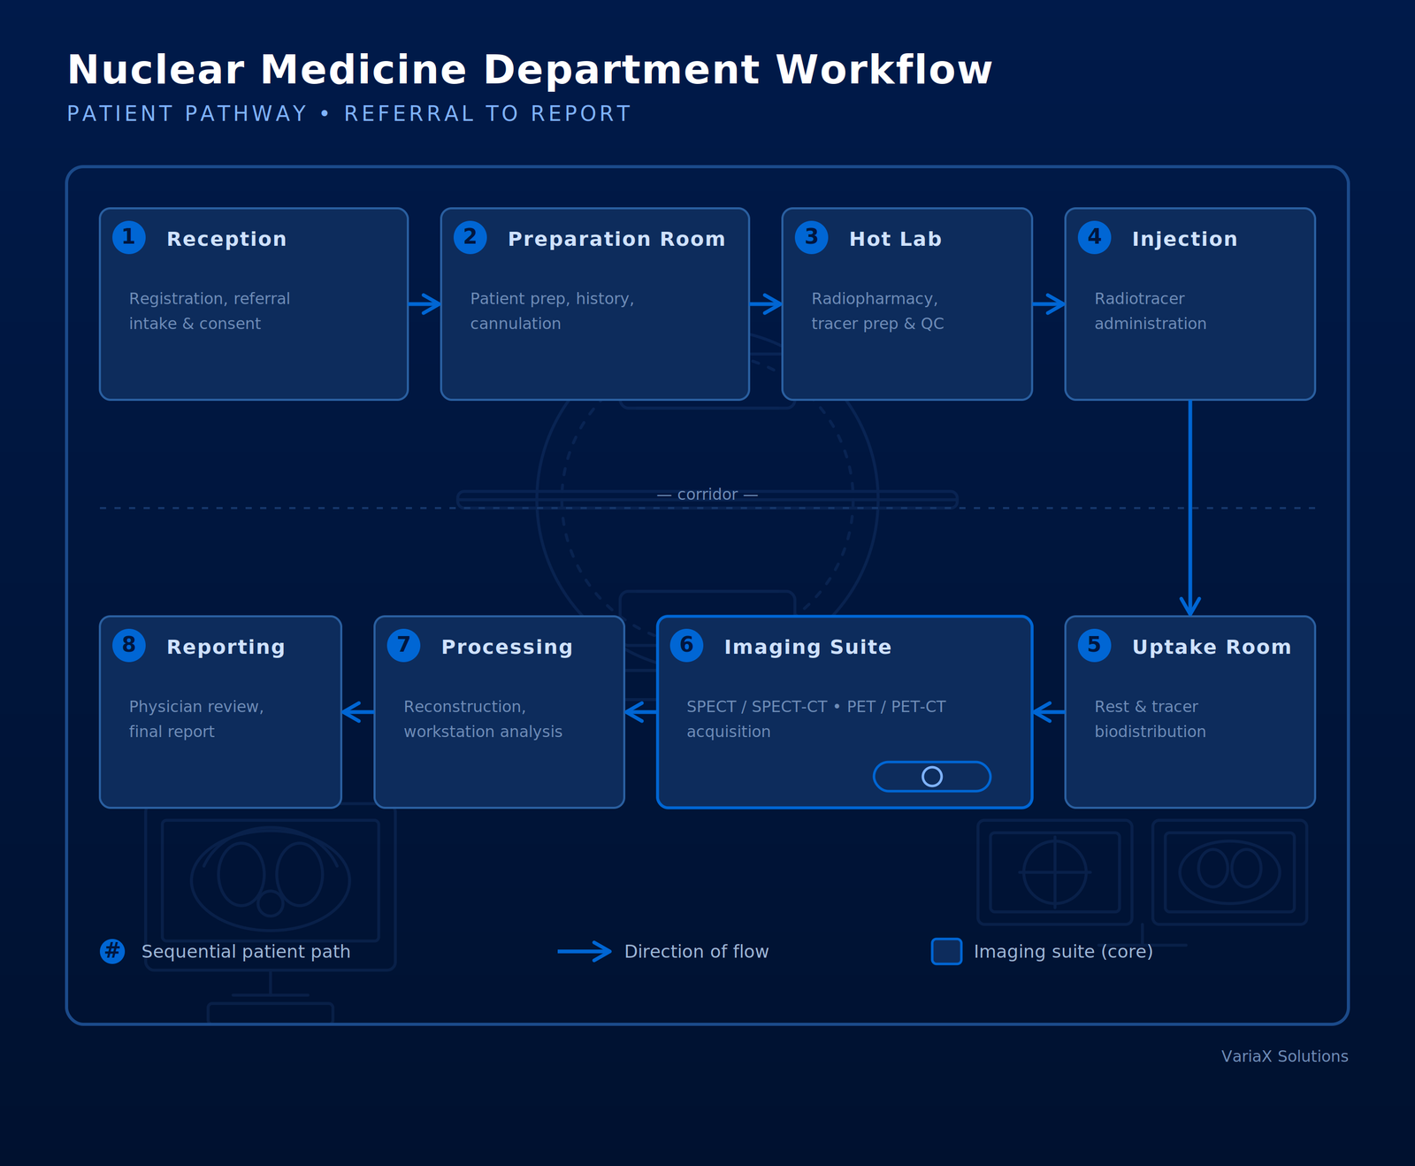Viewport: 1415px width, 1166px height.
Task: Click 'Registration, referral intake & consent' text
Action: tap(210, 311)
